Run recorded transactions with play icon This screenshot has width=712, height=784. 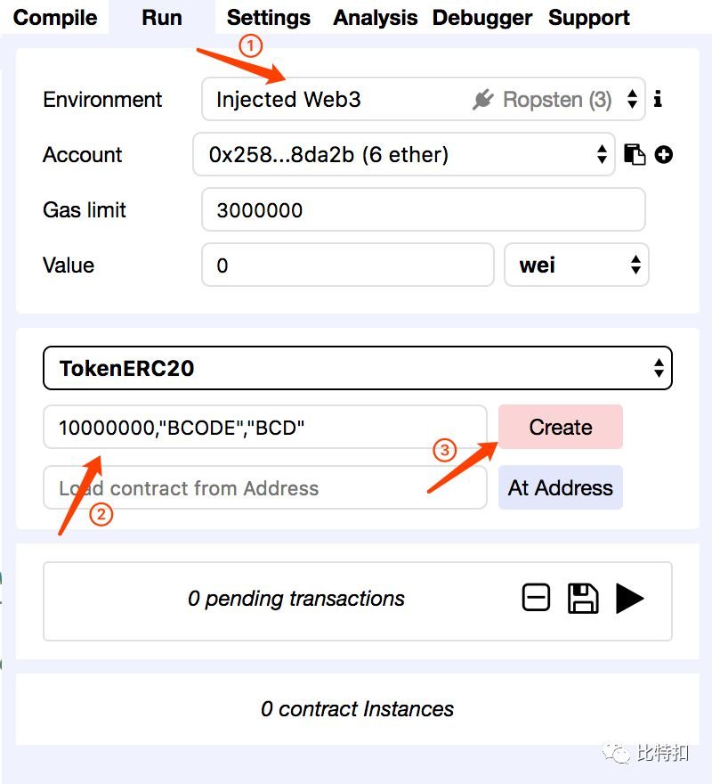pos(629,599)
